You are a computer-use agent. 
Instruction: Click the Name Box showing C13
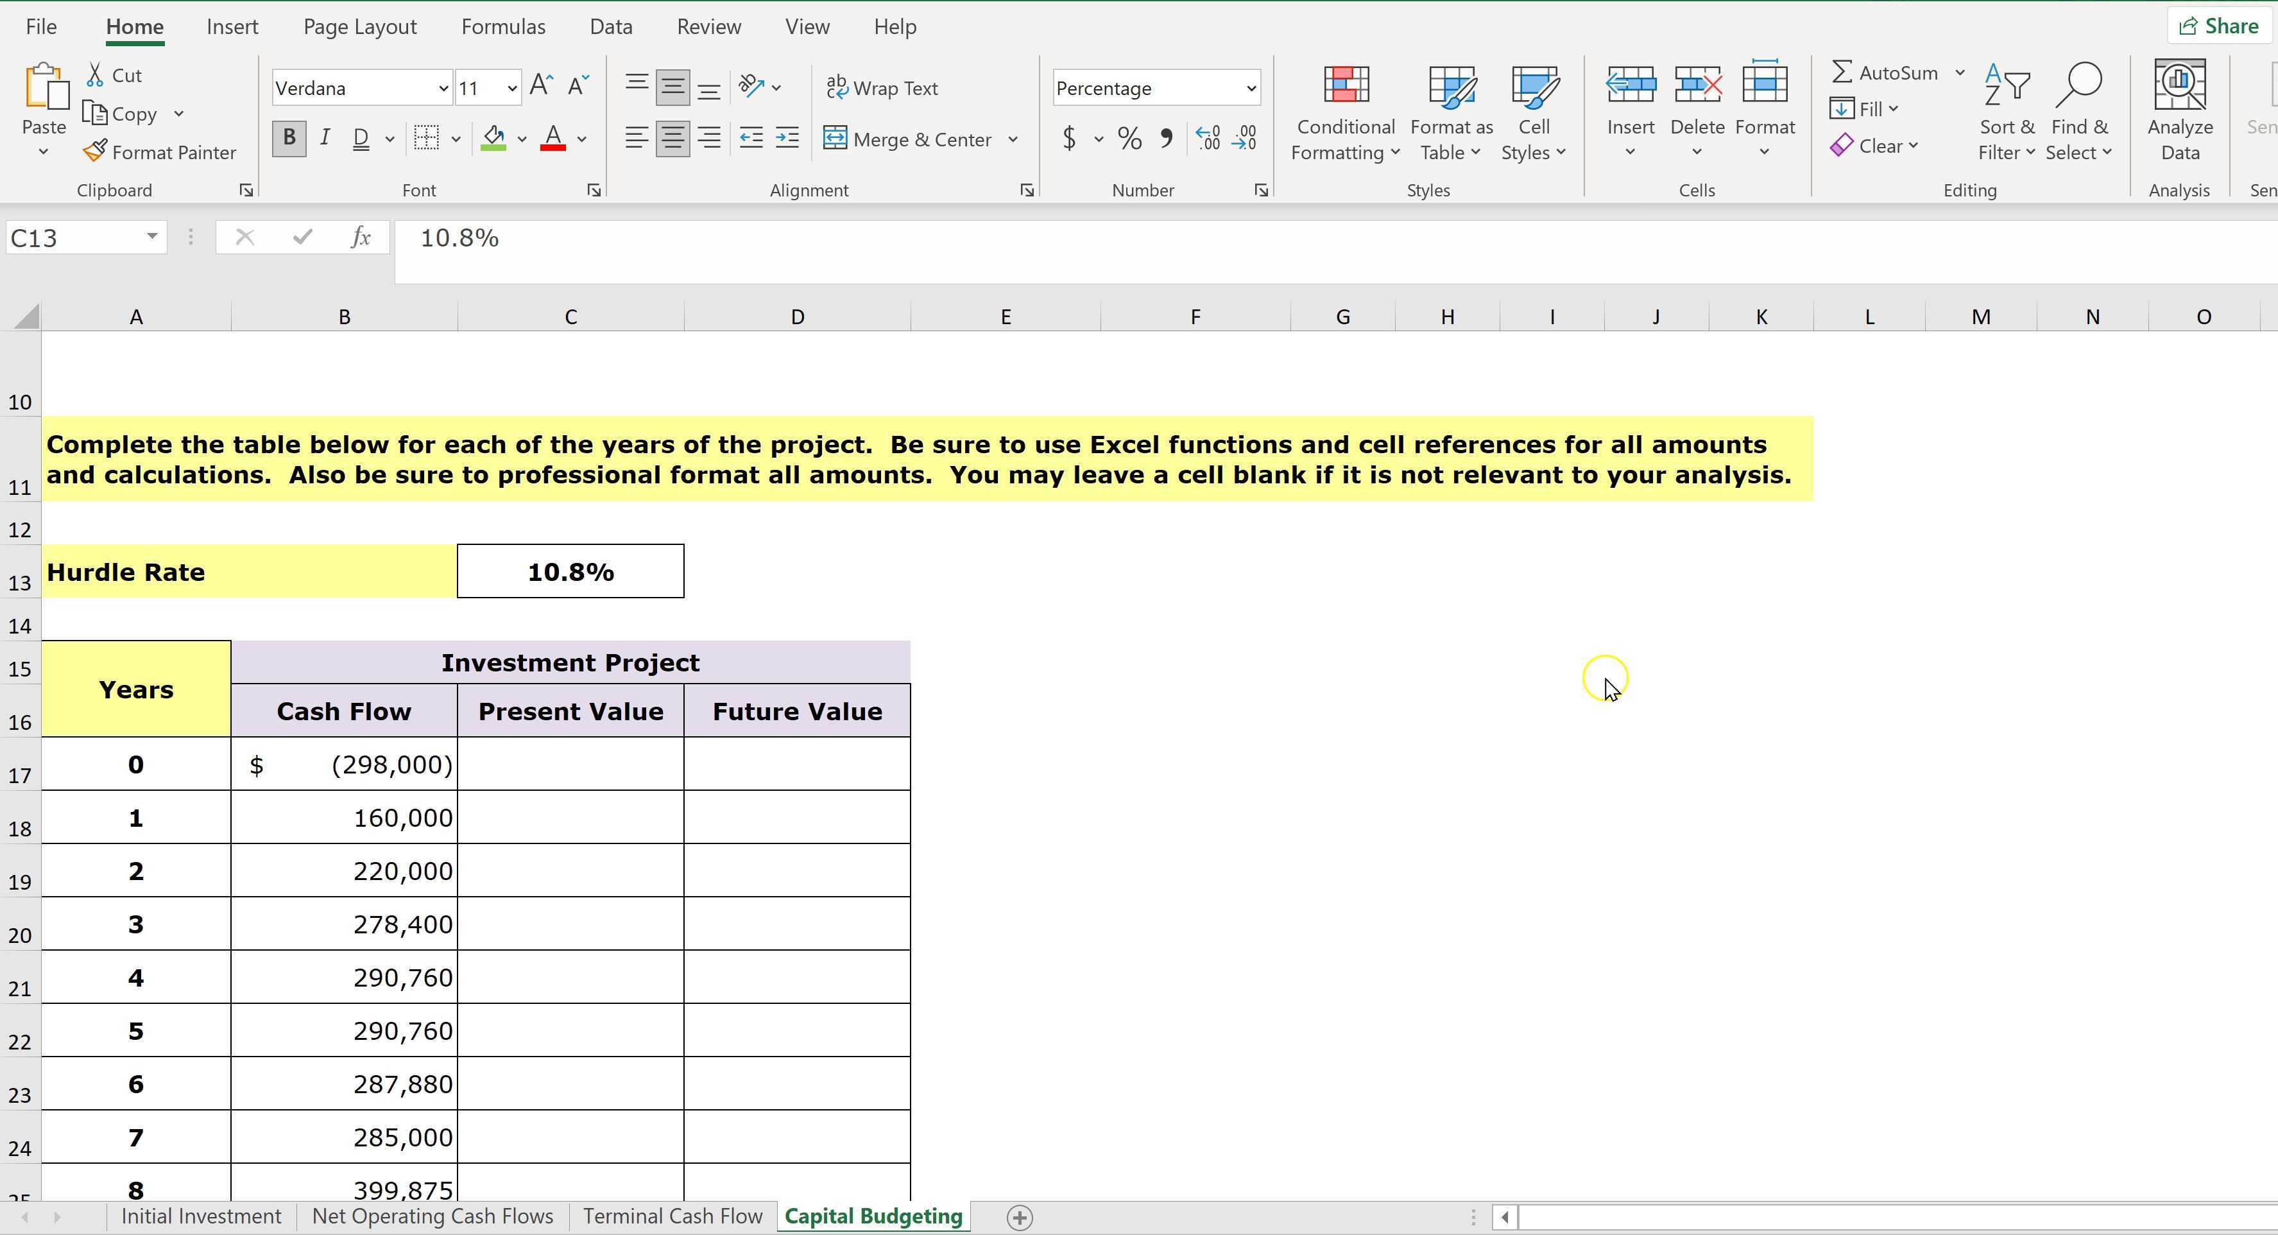point(75,237)
